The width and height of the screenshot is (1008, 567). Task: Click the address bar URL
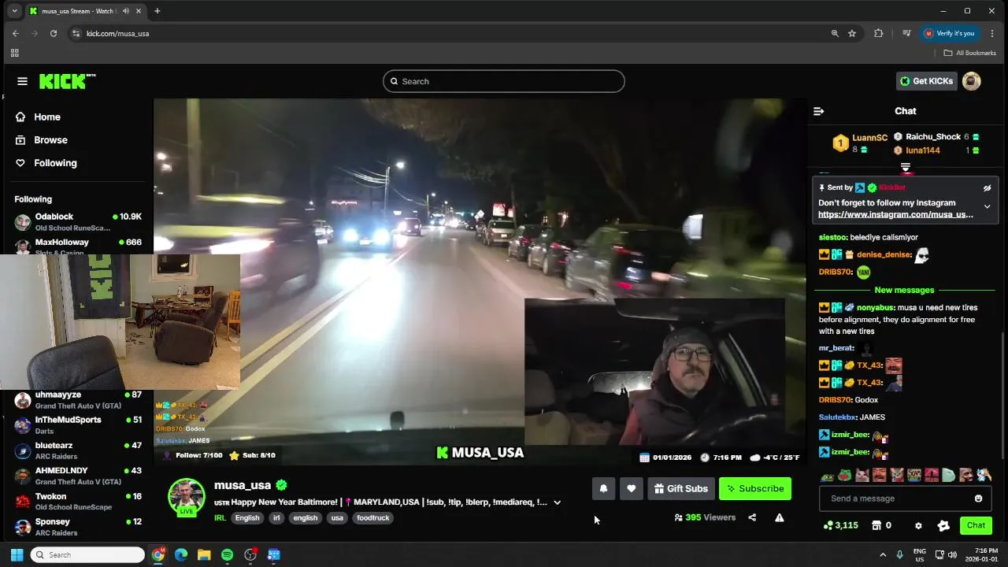click(117, 33)
